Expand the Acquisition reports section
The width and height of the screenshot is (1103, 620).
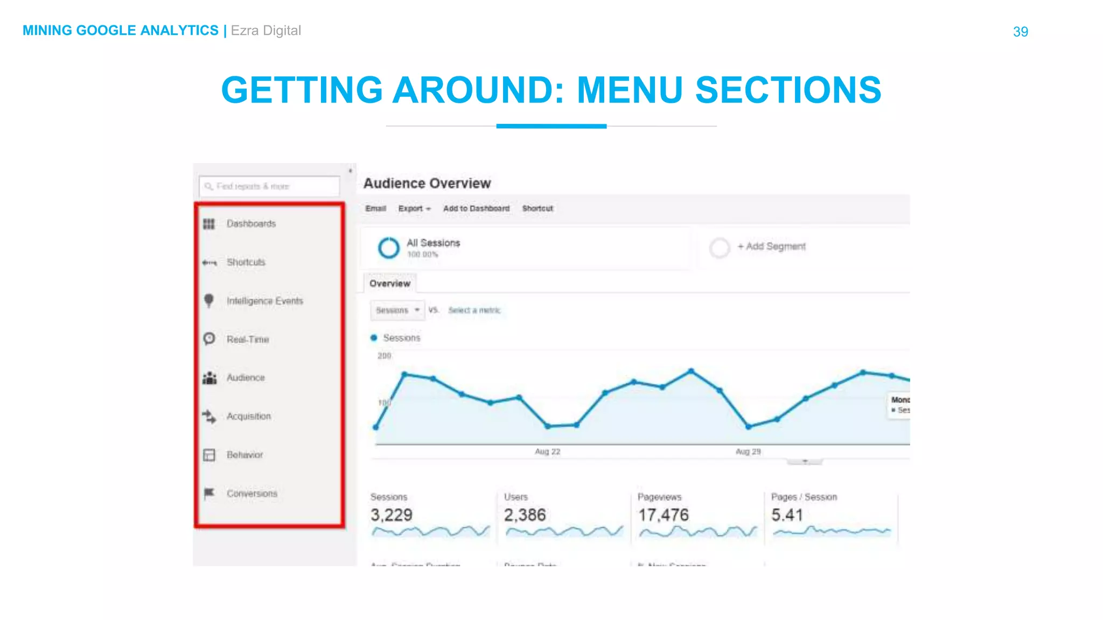(249, 417)
